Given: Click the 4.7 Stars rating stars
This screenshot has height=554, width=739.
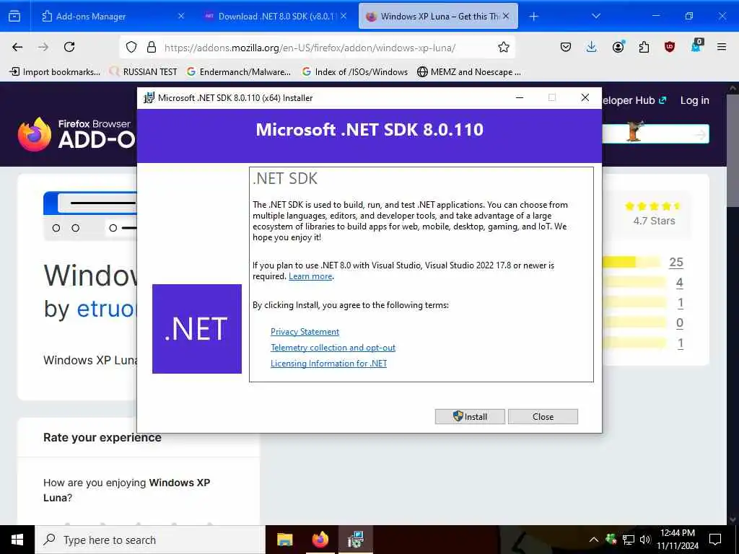Looking at the screenshot, I should (653, 206).
